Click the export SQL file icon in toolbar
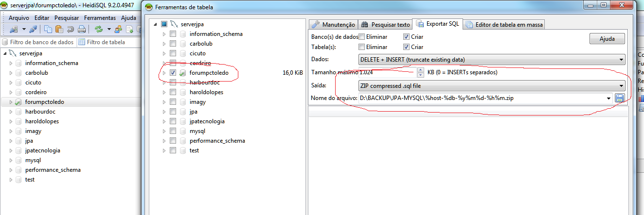This screenshot has height=215, width=644. click(x=130, y=29)
